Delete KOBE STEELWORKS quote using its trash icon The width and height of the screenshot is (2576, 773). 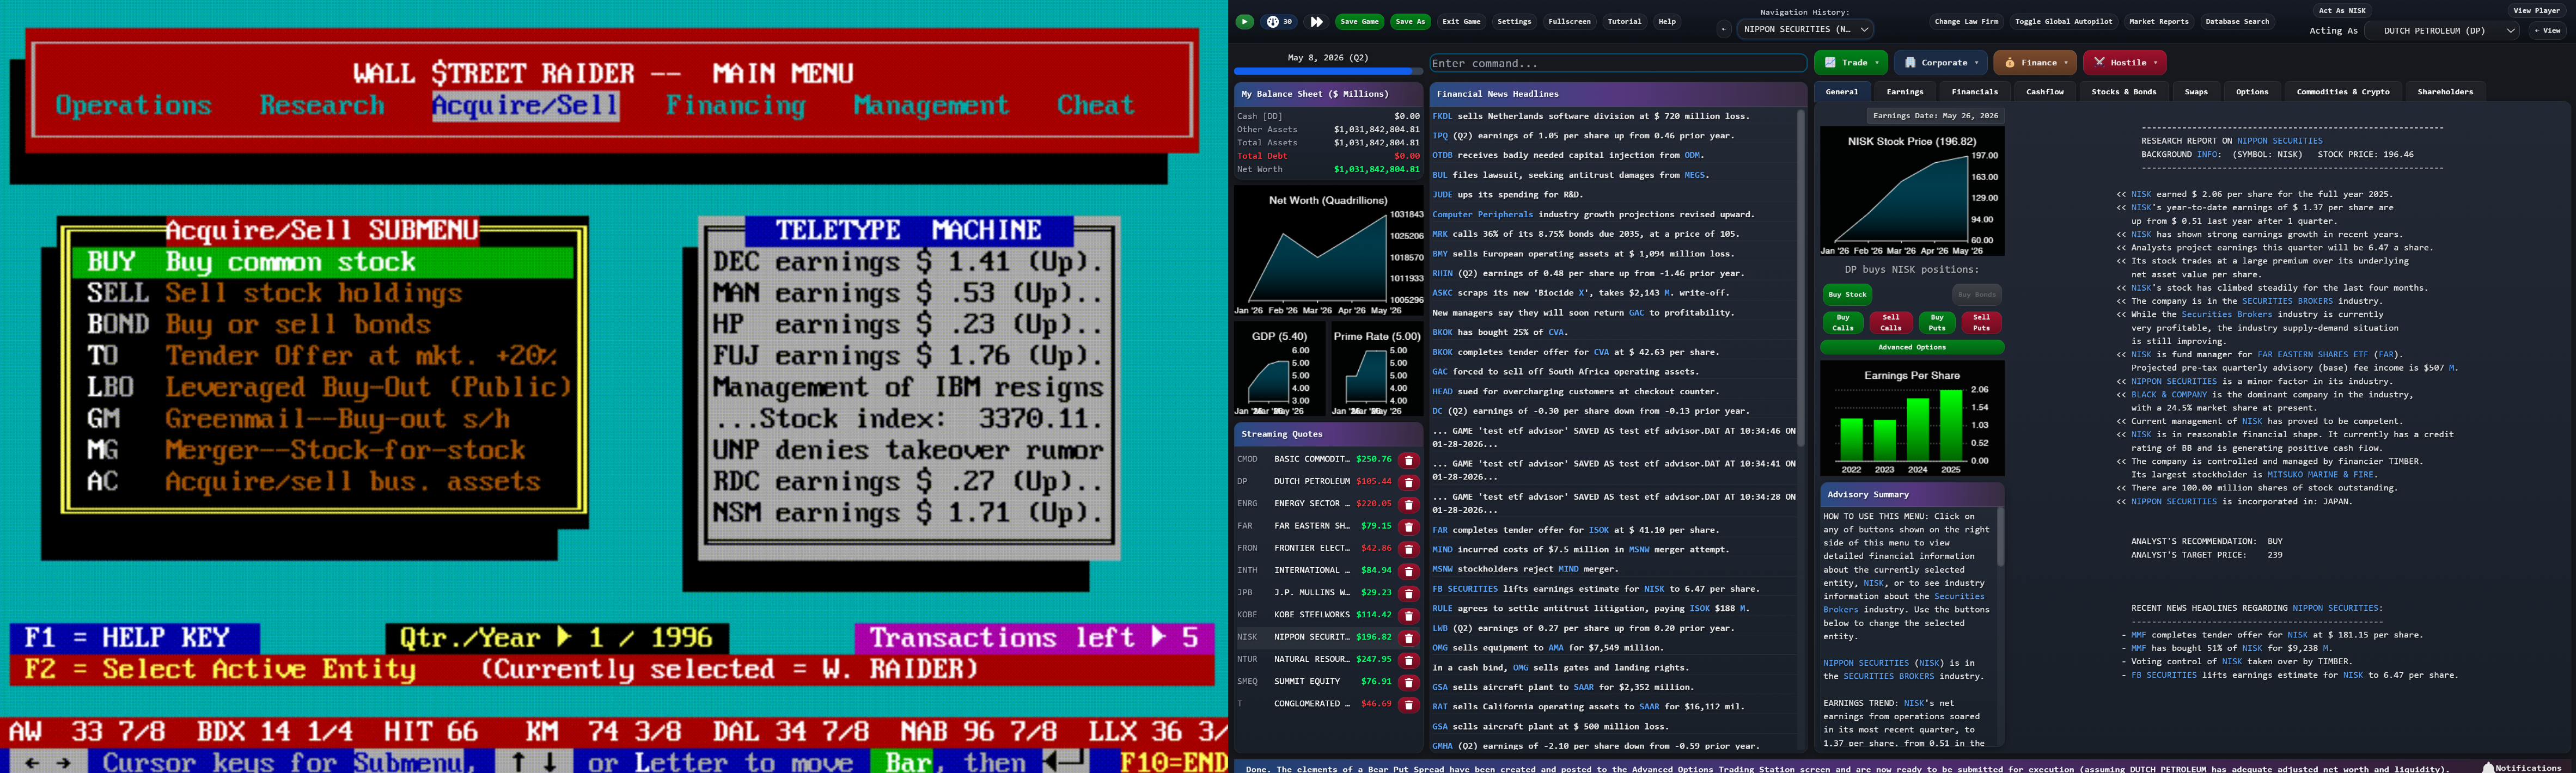[x=1407, y=614]
